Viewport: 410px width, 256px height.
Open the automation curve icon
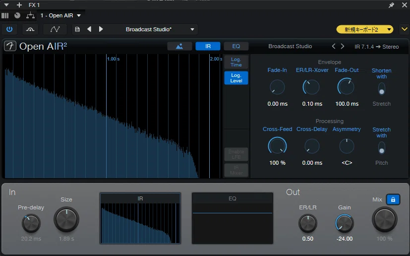pyautogui.click(x=55, y=29)
